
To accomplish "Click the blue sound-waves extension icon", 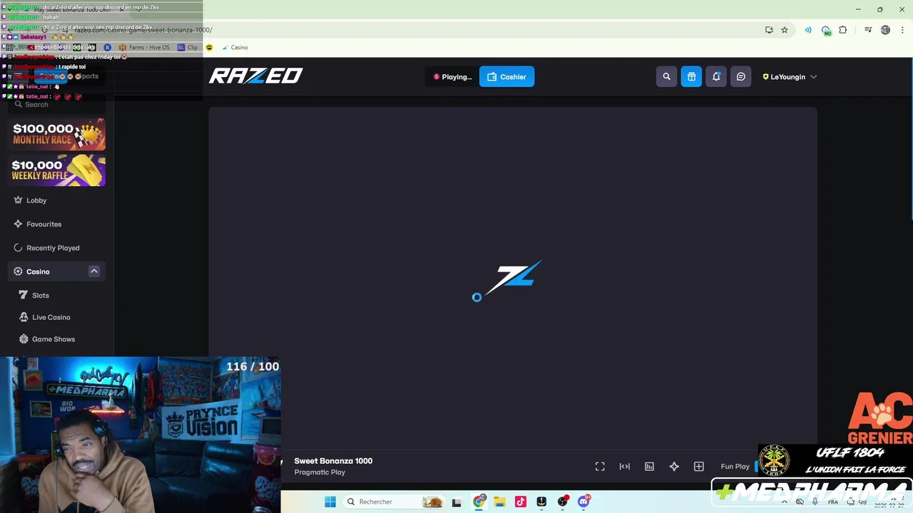I will tap(808, 30).
